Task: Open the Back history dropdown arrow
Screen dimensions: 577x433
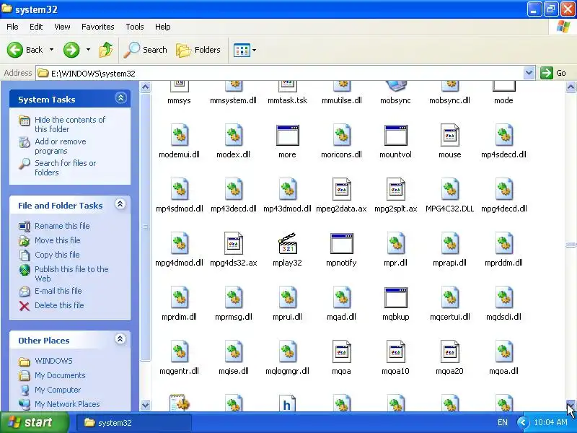Action: (x=51, y=50)
